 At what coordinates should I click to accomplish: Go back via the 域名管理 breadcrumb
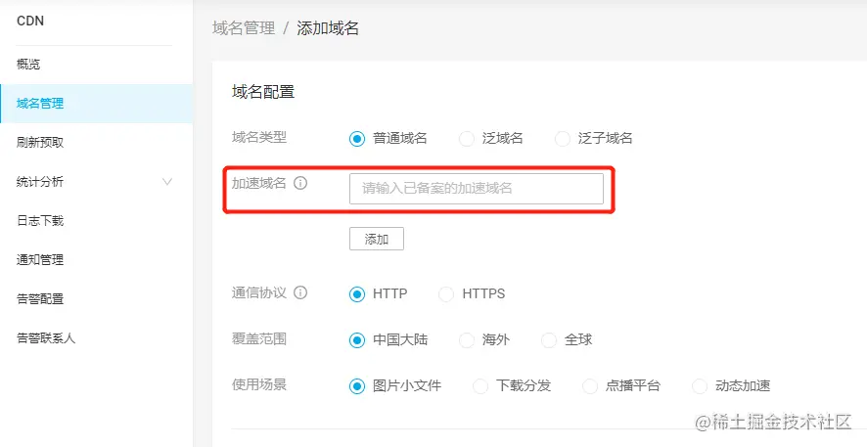tap(244, 28)
